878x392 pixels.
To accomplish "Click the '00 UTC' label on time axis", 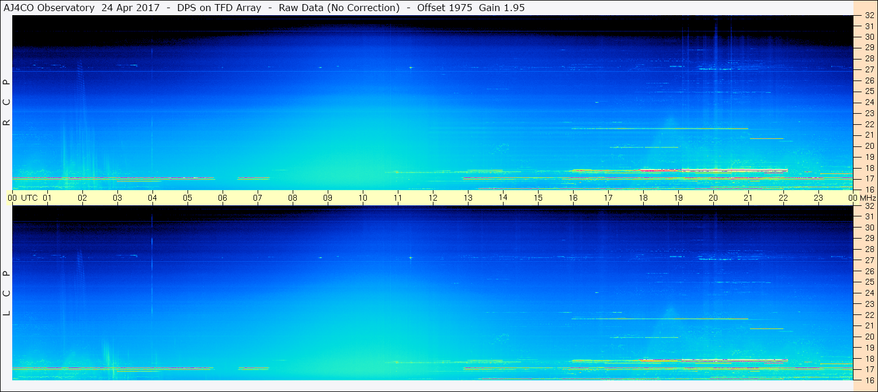I will click(x=22, y=198).
